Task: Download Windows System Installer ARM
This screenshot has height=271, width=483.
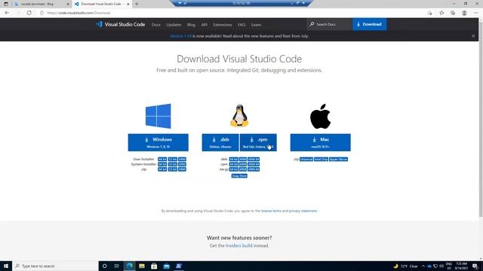Action: [x=183, y=164]
